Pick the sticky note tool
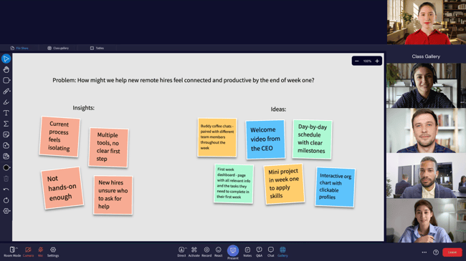This screenshot has height=261, width=466. click(x=6, y=134)
